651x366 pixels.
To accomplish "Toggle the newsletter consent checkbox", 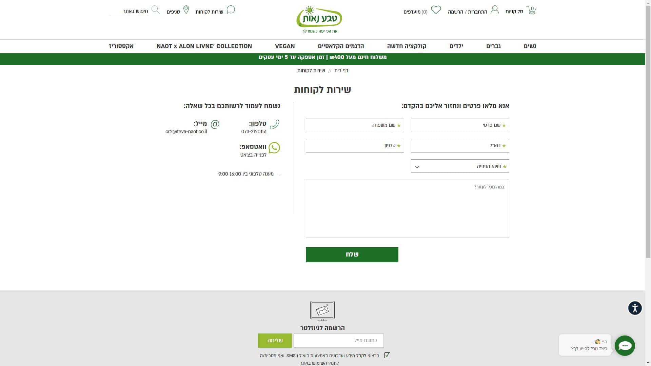I will click(x=387, y=355).
